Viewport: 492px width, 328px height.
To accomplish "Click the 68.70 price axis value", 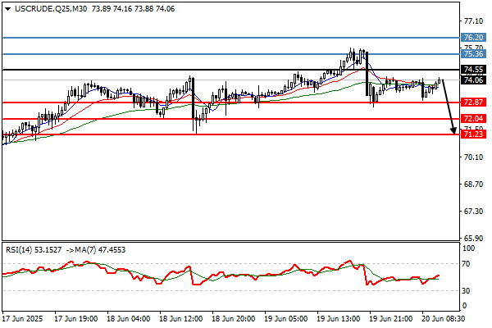I will pyautogui.click(x=473, y=184).
